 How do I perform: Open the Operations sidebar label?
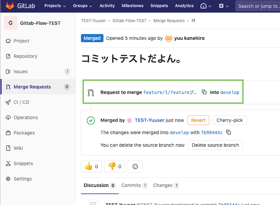26,117
